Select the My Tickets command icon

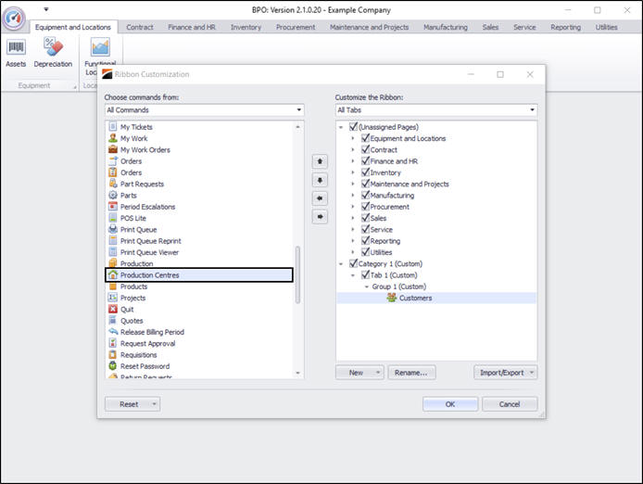113,126
